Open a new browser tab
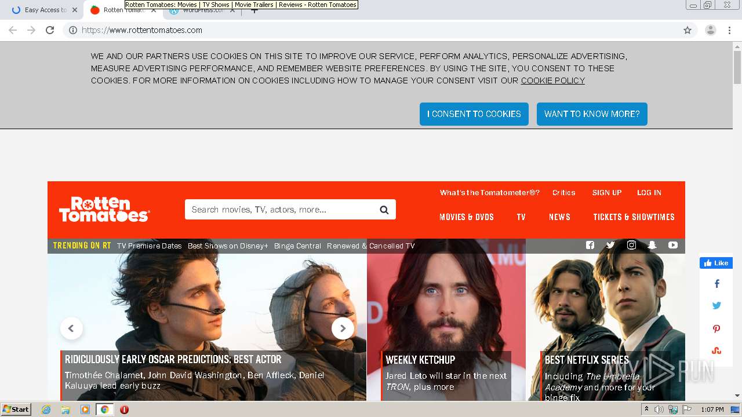 pyautogui.click(x=254, y=10)
